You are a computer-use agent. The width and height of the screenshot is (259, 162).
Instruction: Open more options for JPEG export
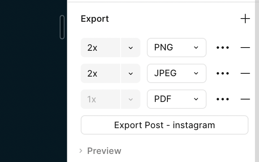coord(223,73)
